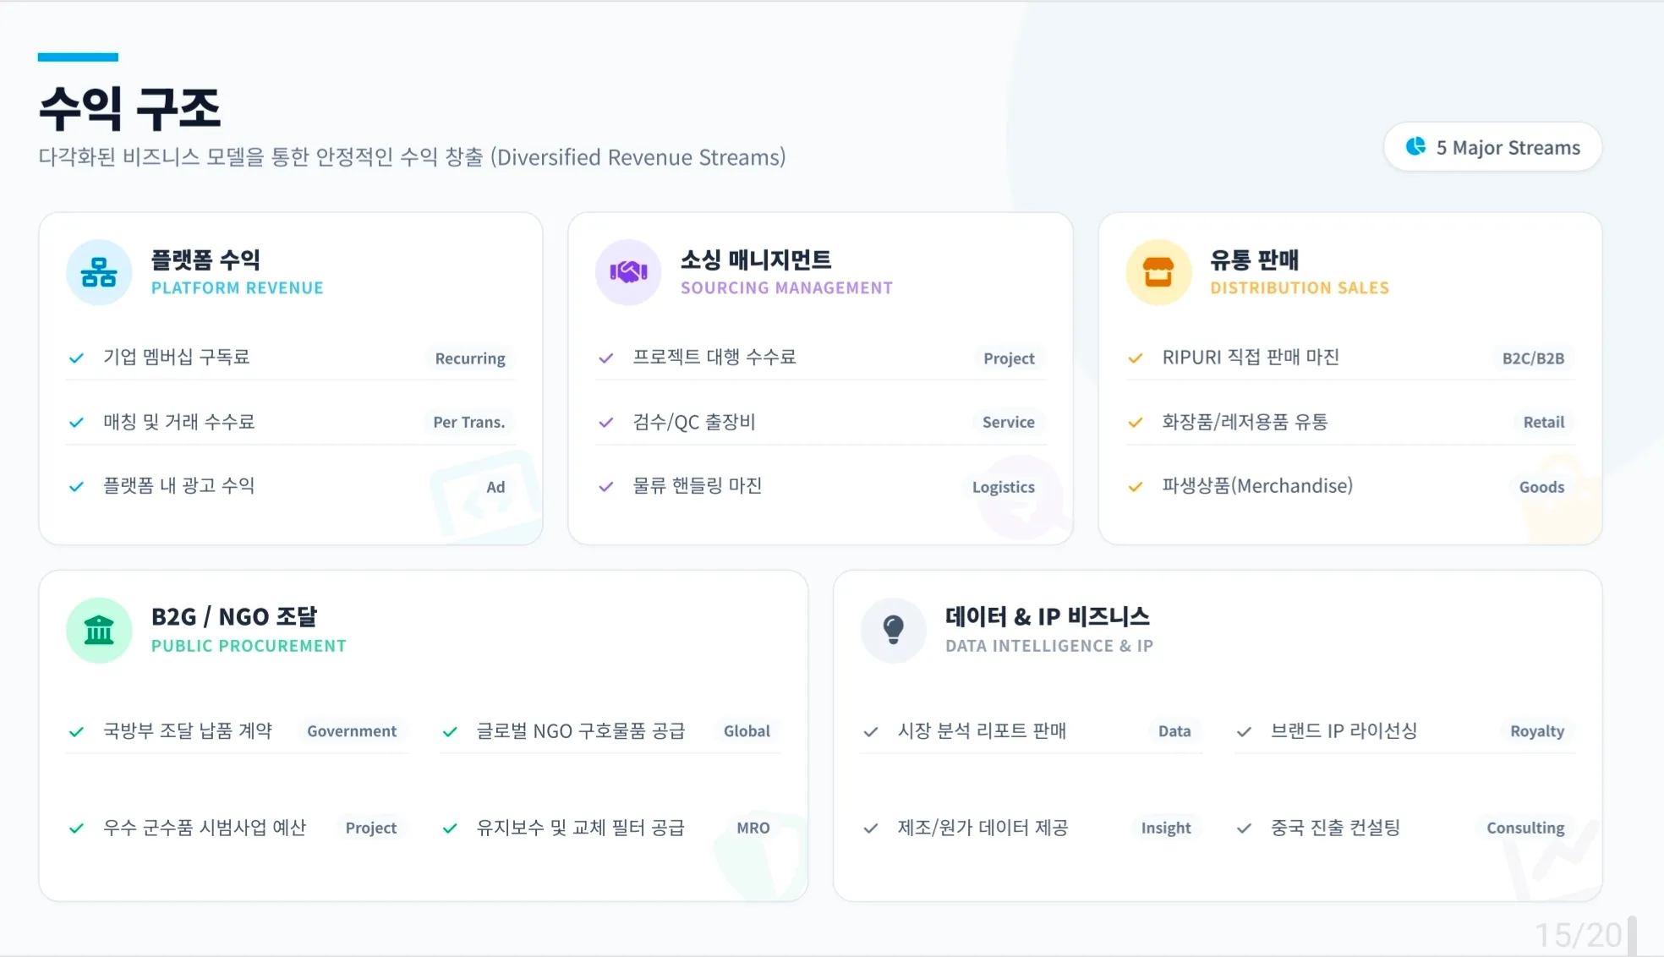This screenshot has height=957, width=1664.
Task: Click the PUBLIC PROCUREMENT subheading
Action: point(249,646)
